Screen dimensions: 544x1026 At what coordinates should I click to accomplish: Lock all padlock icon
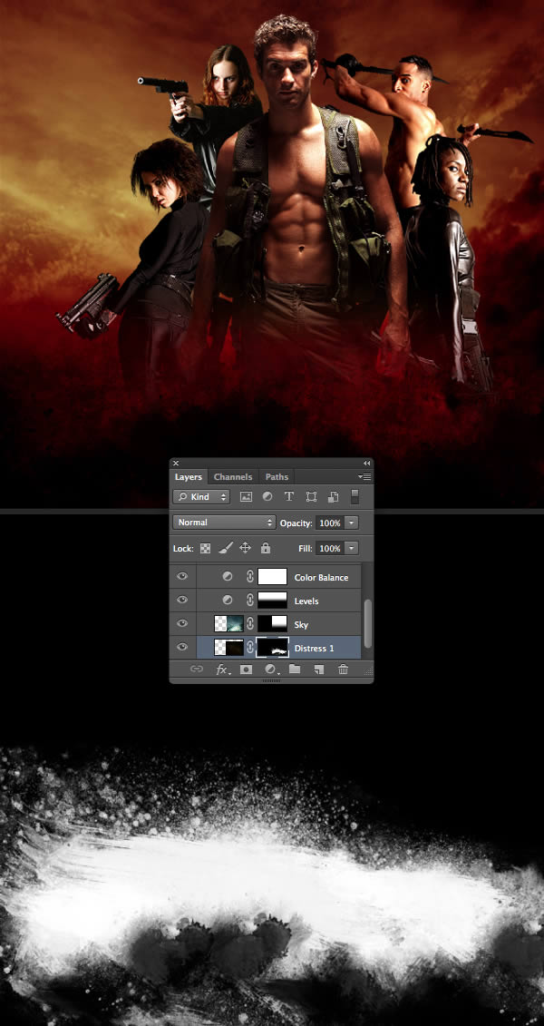tap(266, 548)
